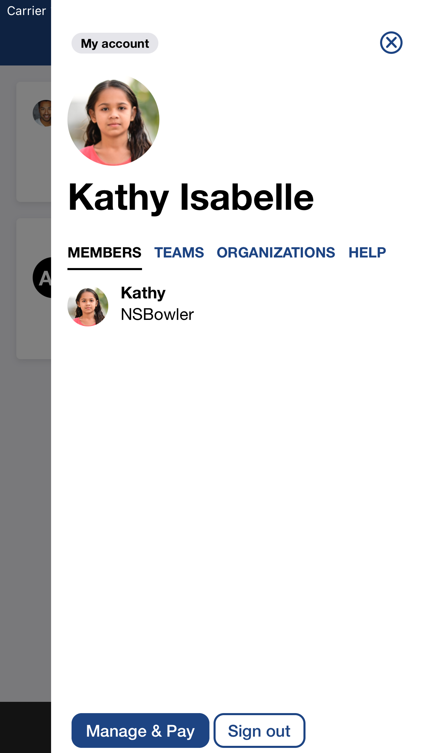Tap Carrier text in status bar

tap(27, 11)
